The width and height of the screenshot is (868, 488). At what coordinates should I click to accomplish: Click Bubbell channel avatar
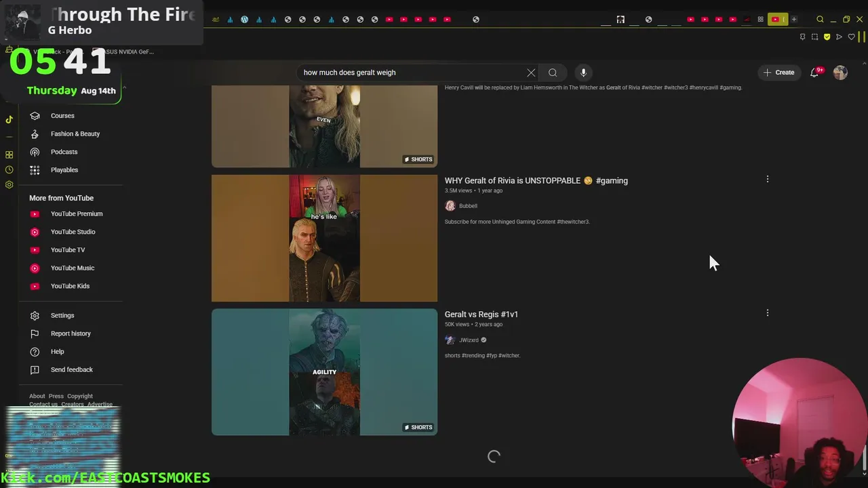point(450,206)
